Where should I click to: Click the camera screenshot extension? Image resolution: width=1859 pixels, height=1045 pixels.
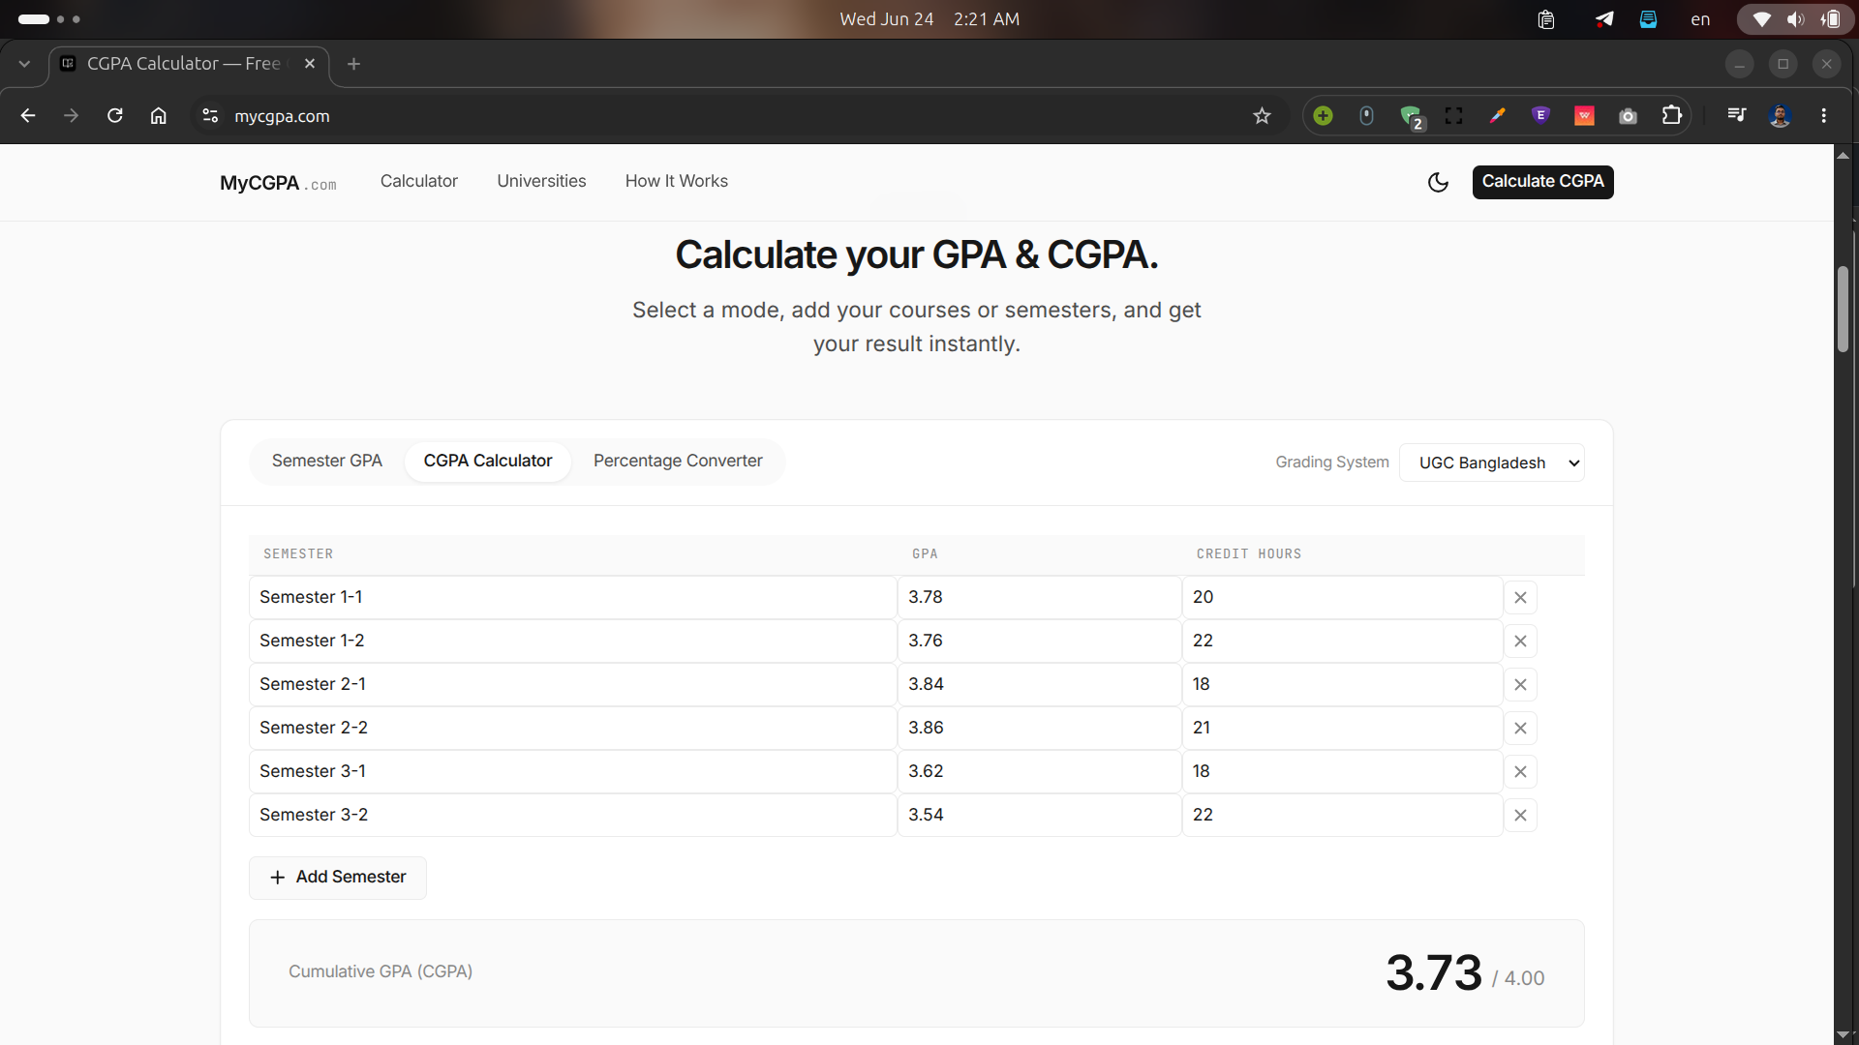1628,116
